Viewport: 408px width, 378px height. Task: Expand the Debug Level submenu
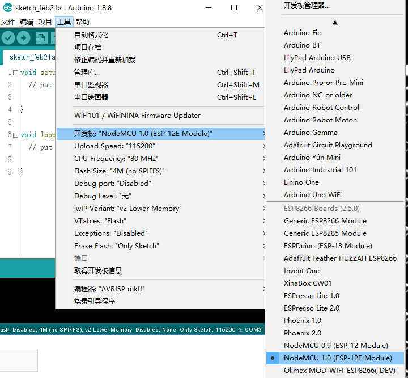pos(160,196)
